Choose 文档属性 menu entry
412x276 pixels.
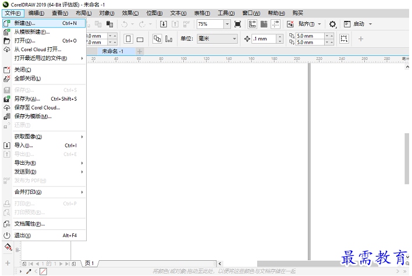44,224
